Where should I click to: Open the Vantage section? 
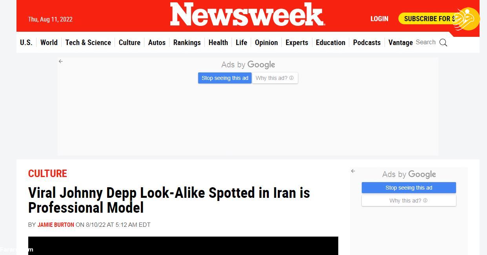click(x=400, y=43)
